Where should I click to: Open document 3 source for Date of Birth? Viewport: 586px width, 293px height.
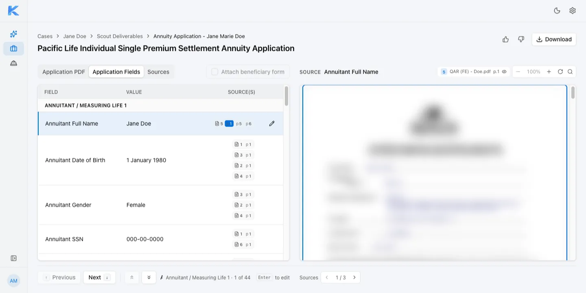point(243,155)
